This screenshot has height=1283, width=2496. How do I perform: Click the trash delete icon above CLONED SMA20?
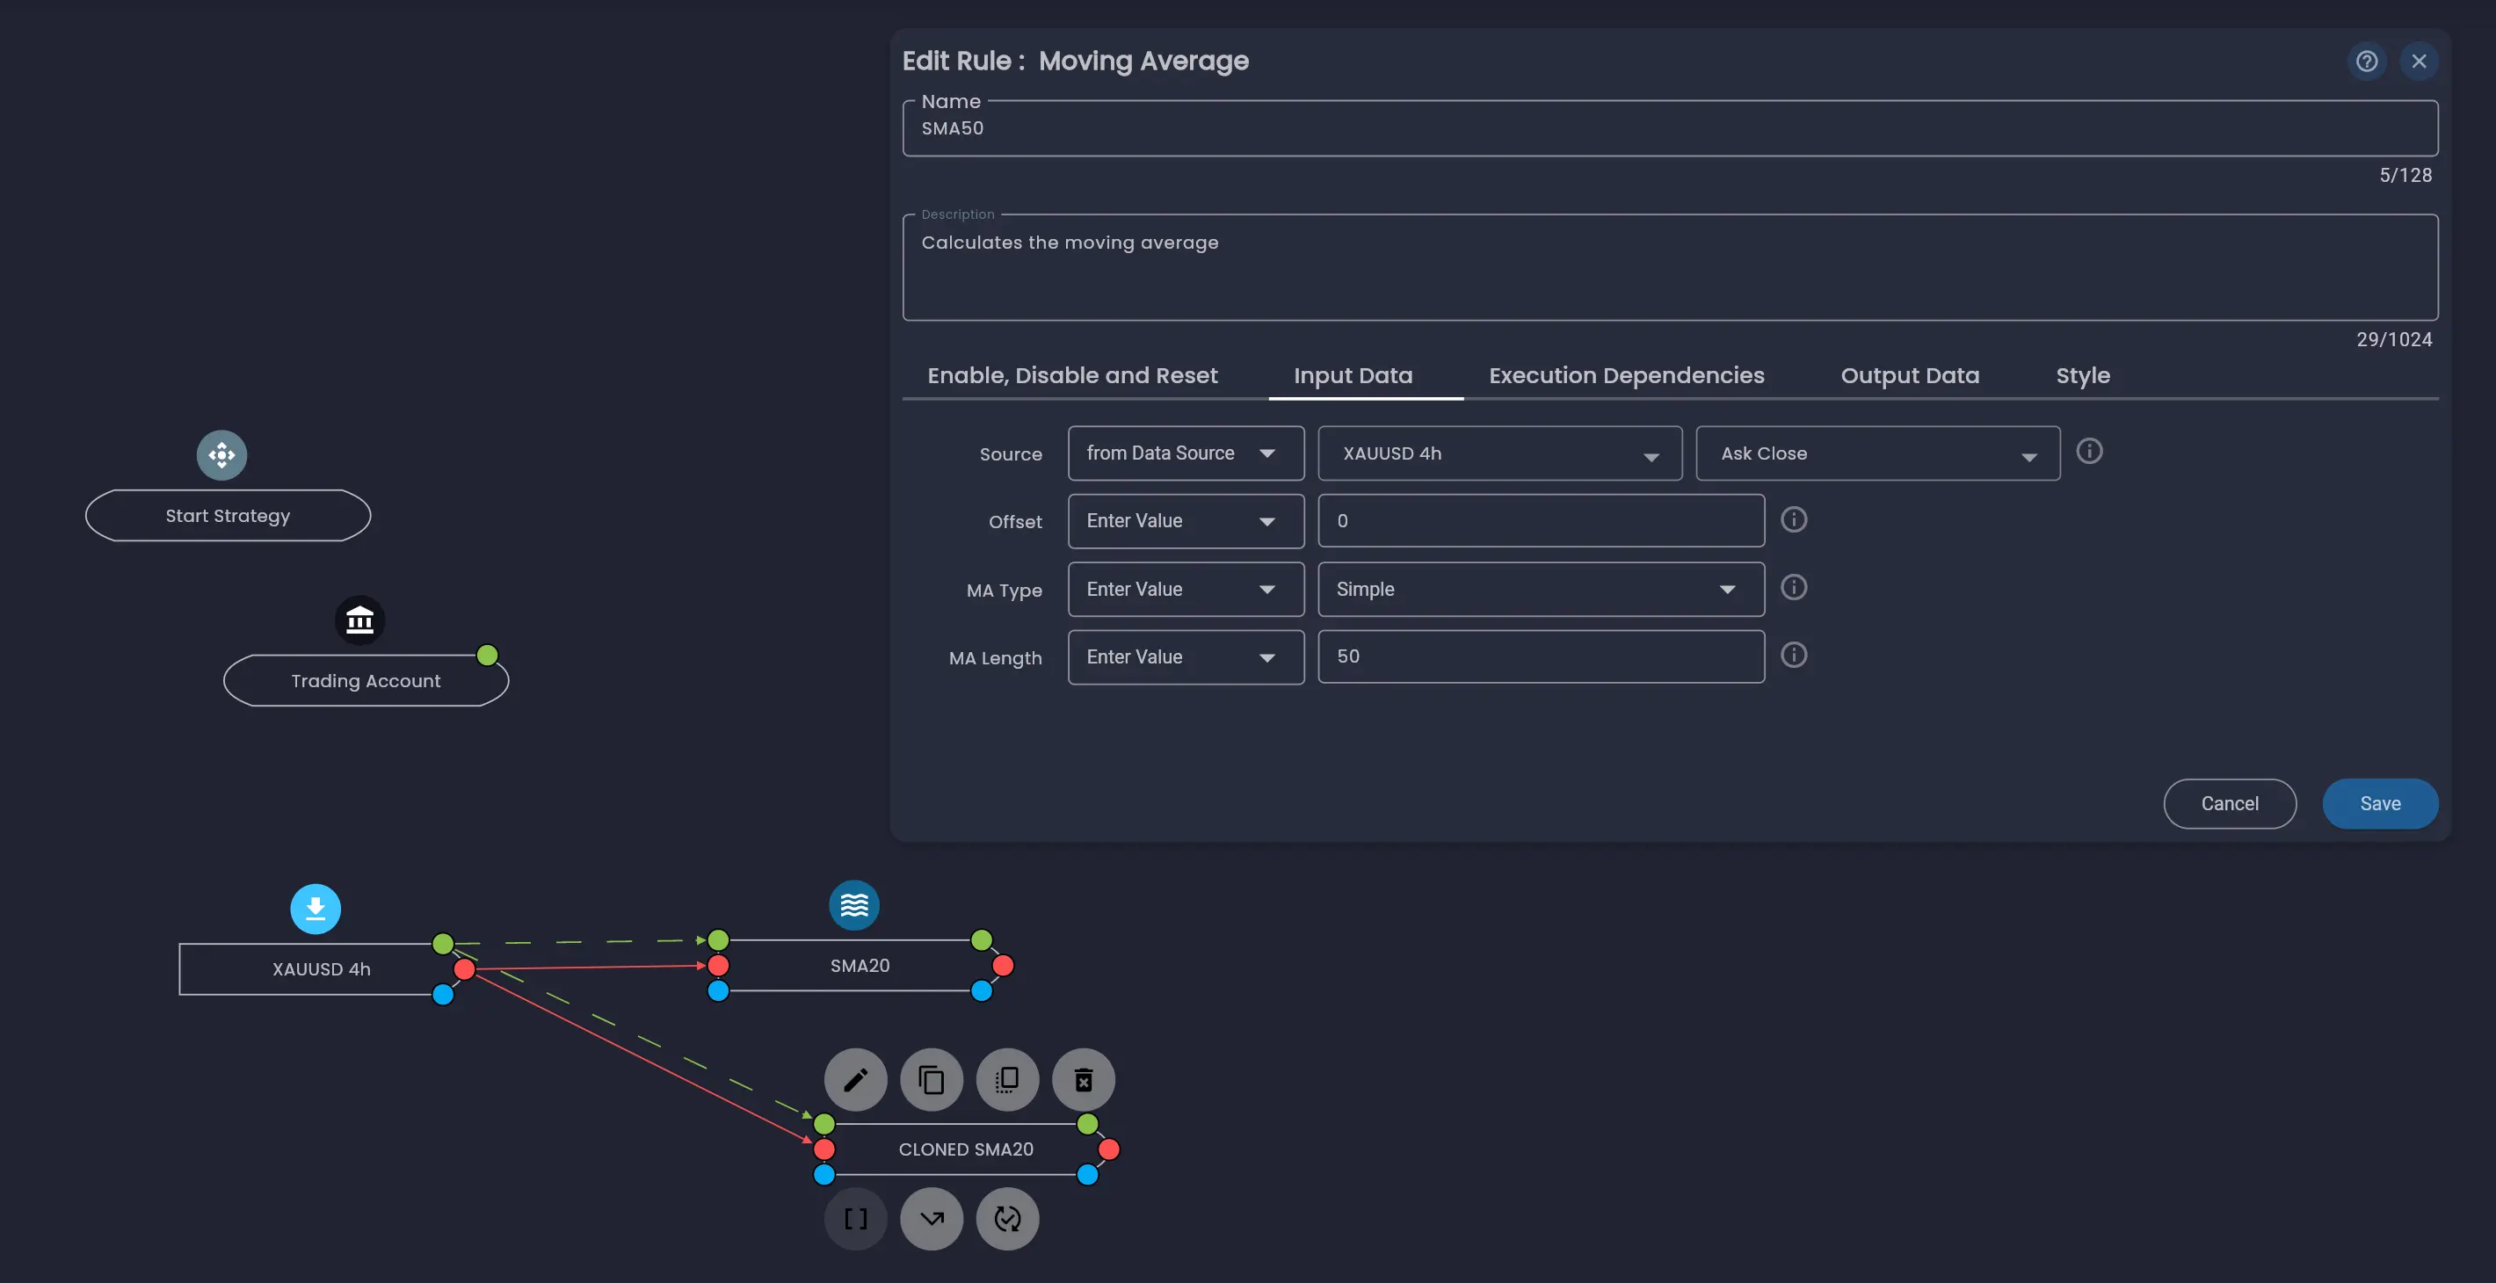click(x=1084, y=1079)
